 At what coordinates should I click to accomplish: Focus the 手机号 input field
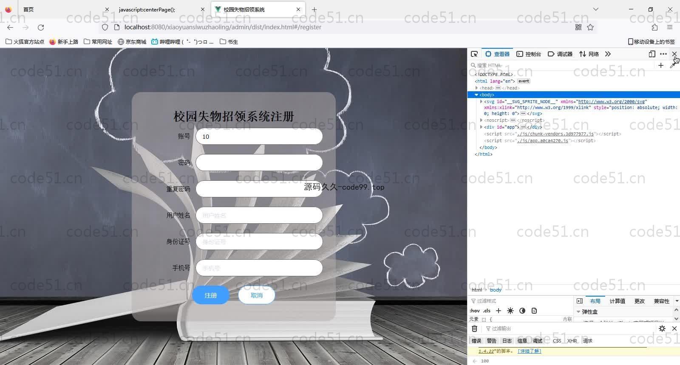tap(259, 268)
